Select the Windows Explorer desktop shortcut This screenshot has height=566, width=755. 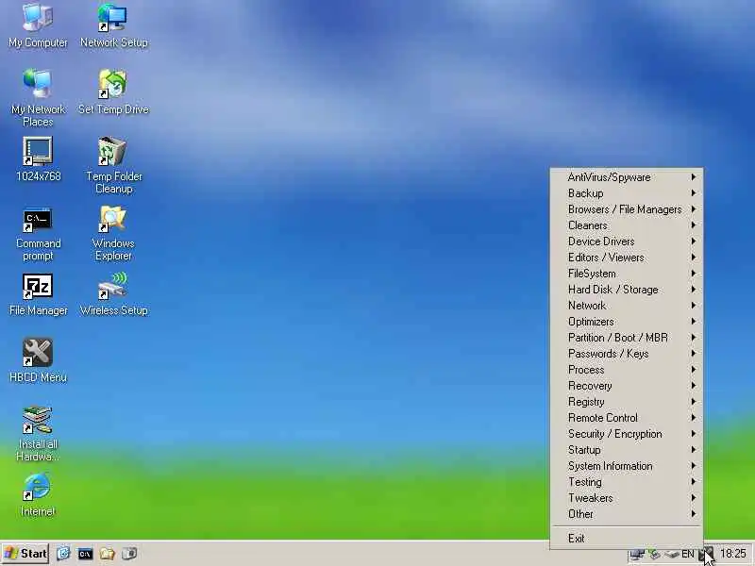pos(113,233)
